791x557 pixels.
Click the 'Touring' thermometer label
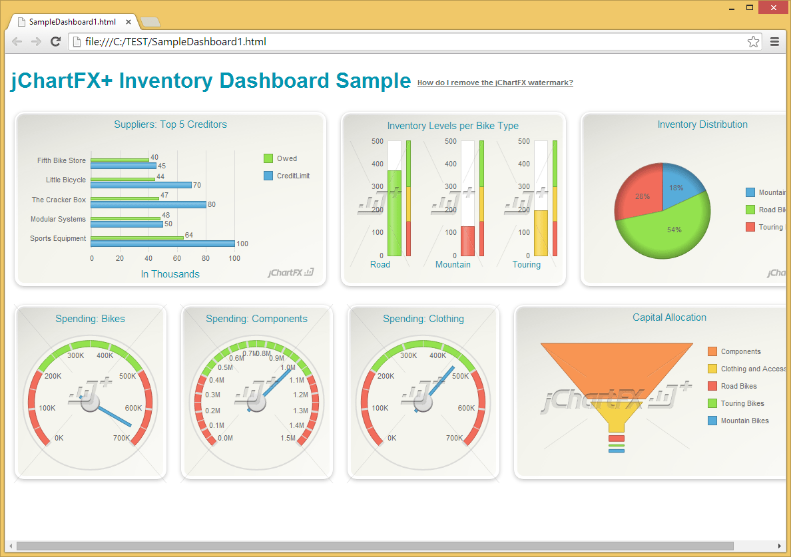(527, 265)
